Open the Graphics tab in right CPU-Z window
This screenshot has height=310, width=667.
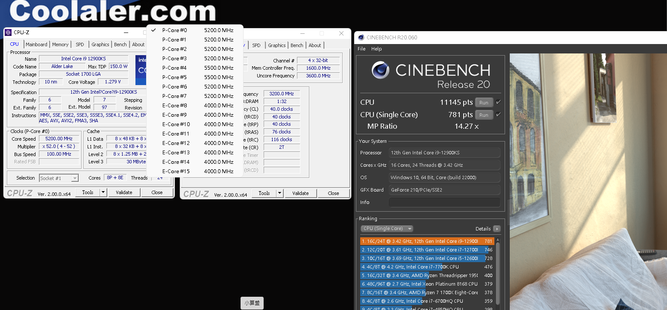277,45
